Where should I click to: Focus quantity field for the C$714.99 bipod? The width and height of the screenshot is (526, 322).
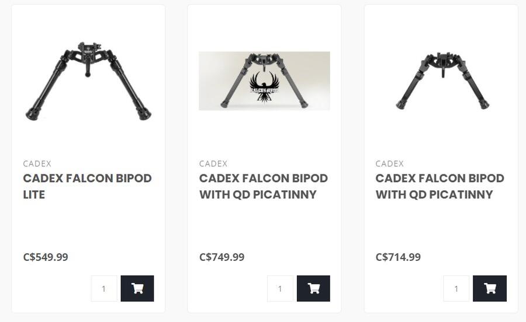[456, 288]
